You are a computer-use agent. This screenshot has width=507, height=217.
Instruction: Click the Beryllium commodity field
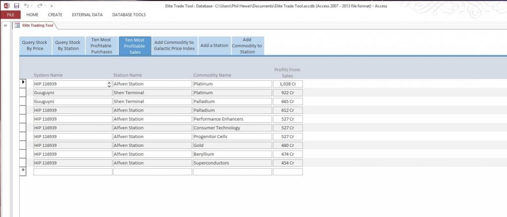pos(232,154)
